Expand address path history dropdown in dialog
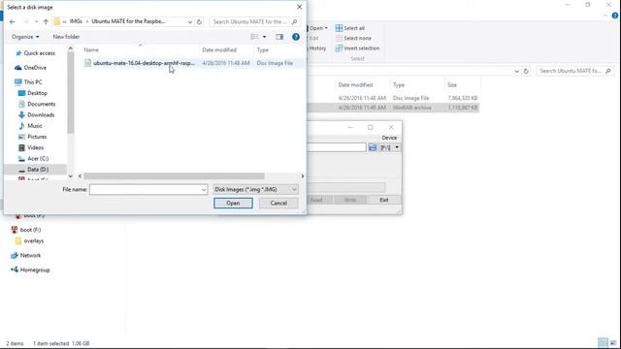 click(190, 21)
